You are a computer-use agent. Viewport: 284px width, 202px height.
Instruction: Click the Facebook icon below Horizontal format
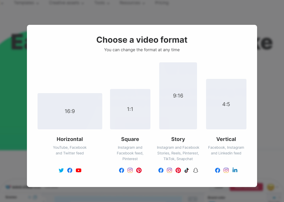[x=70, y=170]
